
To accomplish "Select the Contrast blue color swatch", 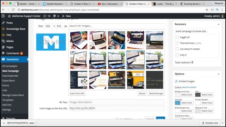I will 178,103.
